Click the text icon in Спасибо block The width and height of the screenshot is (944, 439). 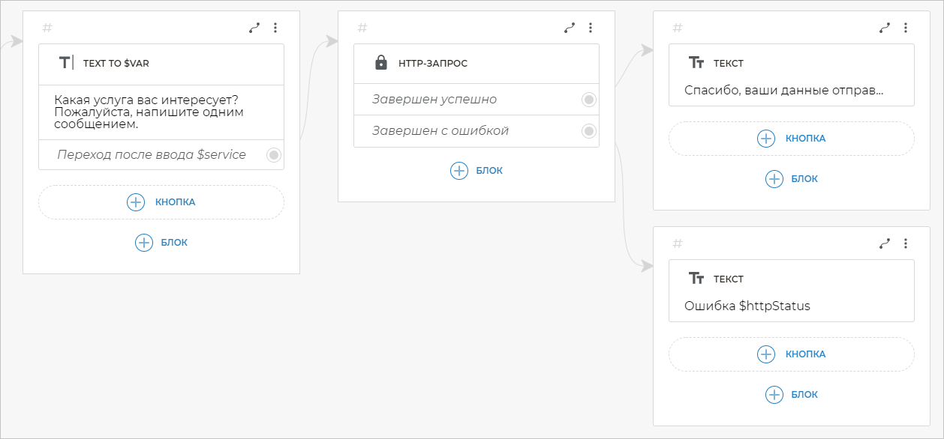[x=696, y=63]
